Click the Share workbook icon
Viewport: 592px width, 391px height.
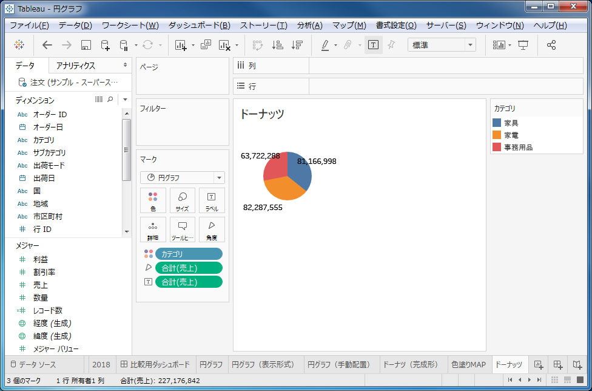pos(551,45)
